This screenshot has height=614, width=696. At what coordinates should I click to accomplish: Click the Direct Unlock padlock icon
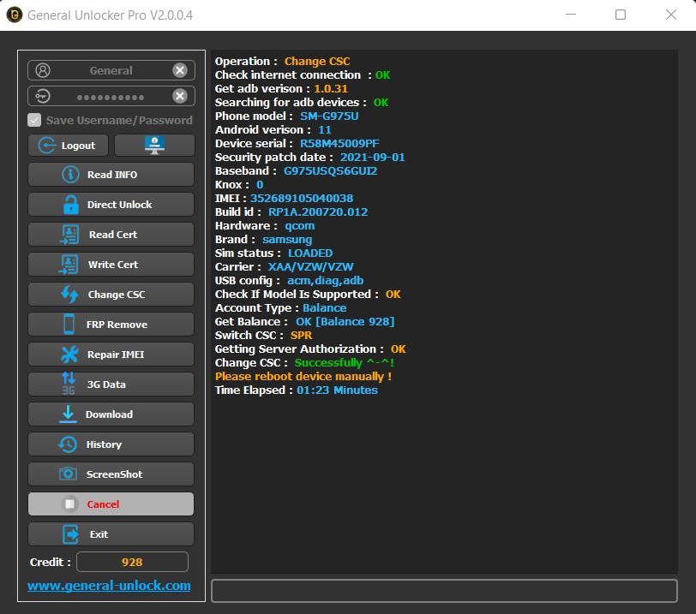[70, 205]
